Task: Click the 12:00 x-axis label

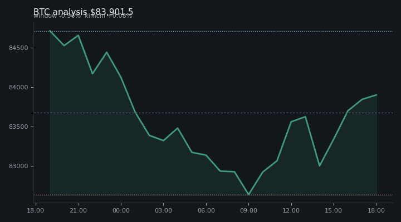Action: (x=291, y=210)
